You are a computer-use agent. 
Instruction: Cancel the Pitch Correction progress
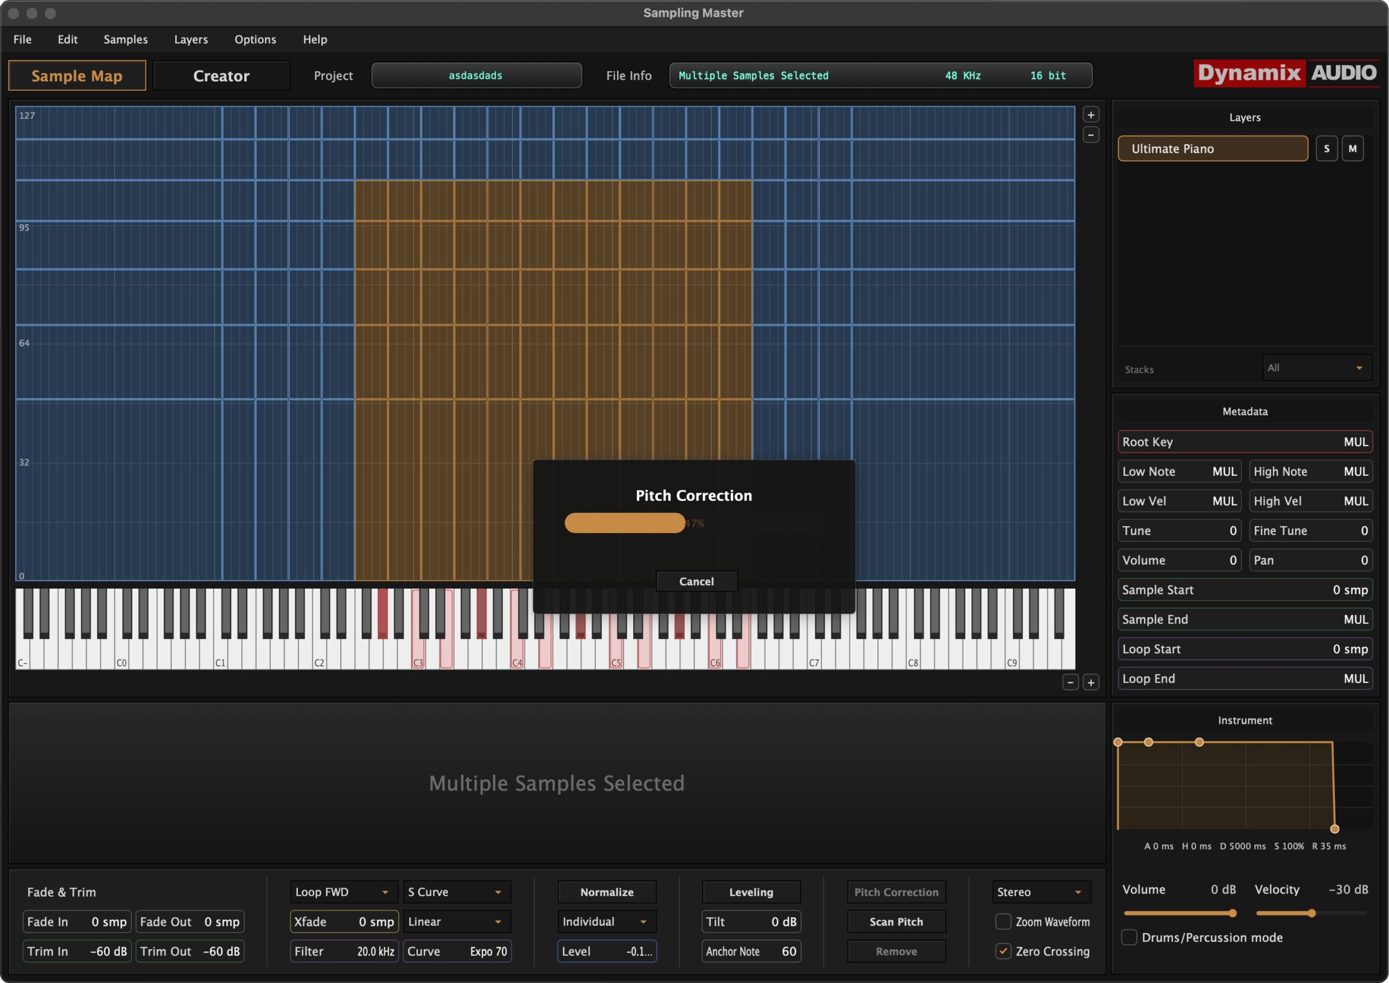click(x=696, y=581)
